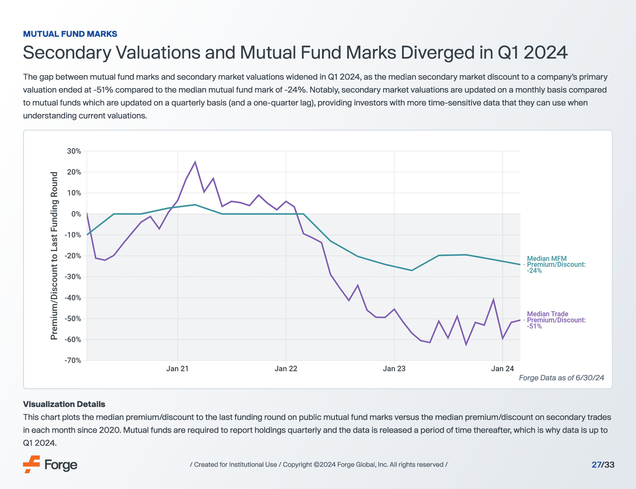
Task: Click the '-30%' y-axis tick label
Action: tap(73, 277)
